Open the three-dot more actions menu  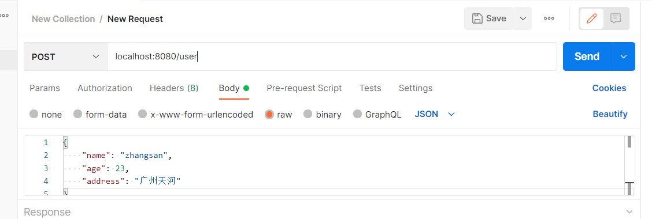click(x=549, y=18)
